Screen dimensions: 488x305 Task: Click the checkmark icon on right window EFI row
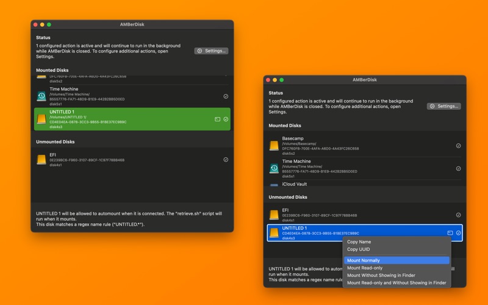[x=459, y=215]
